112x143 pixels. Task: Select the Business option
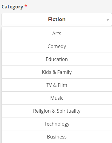(x=57, y=137)
